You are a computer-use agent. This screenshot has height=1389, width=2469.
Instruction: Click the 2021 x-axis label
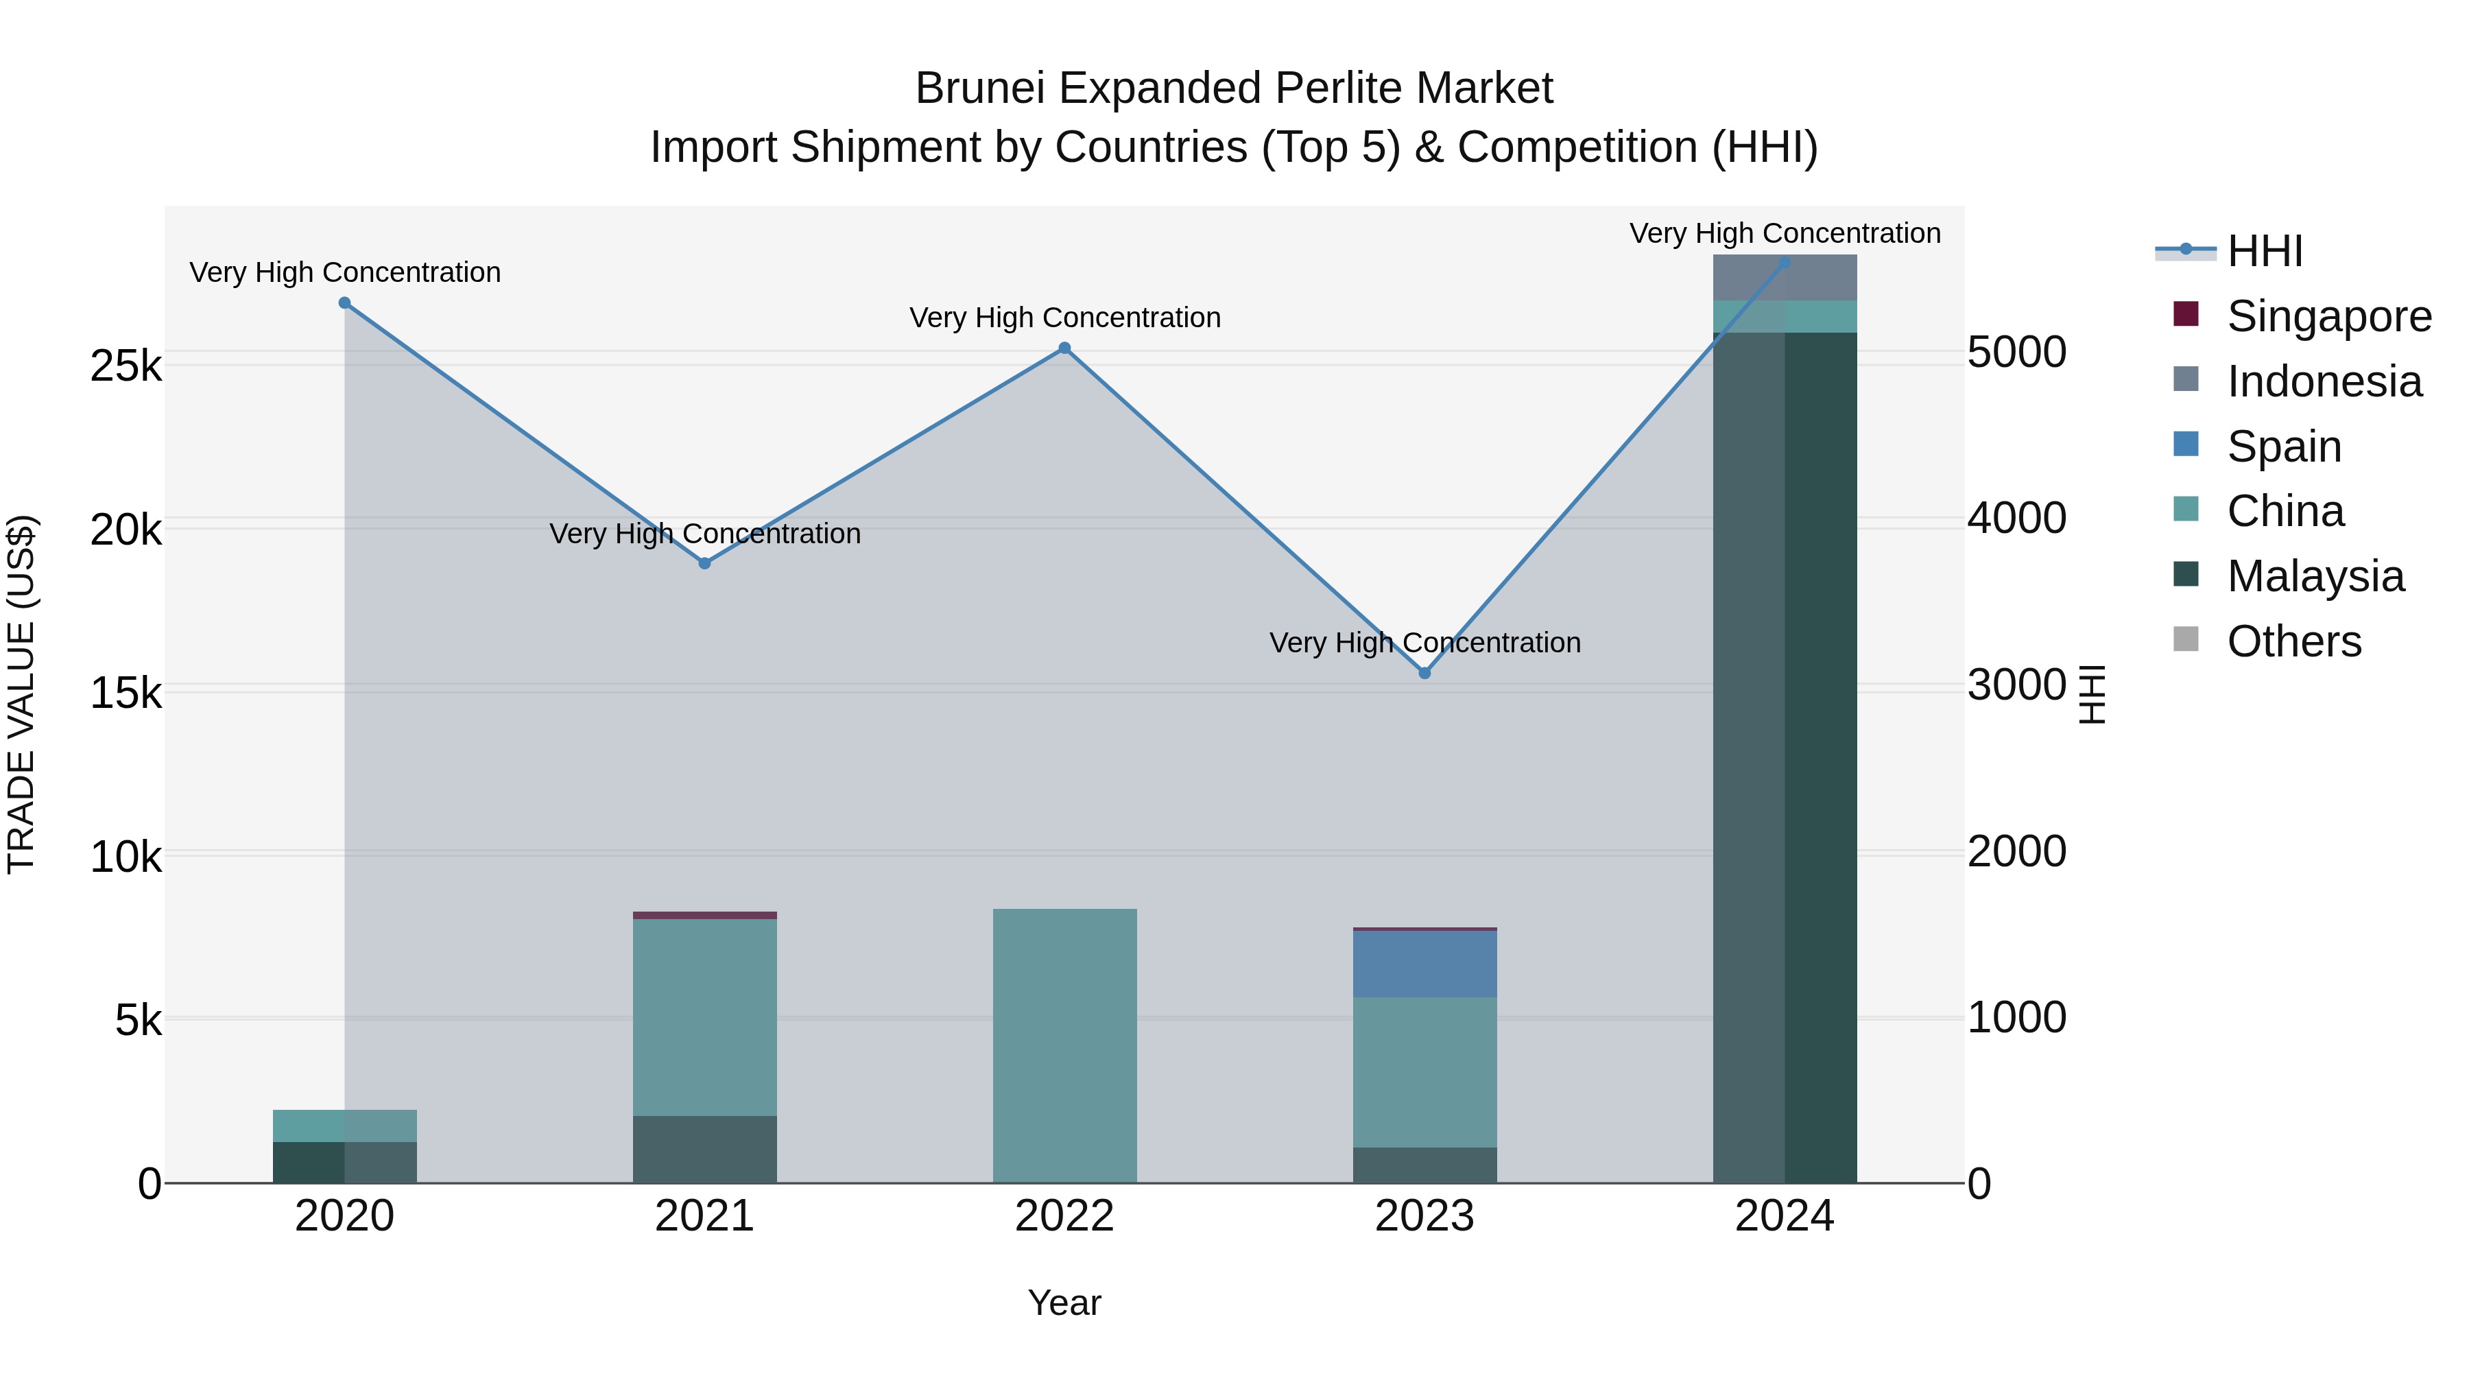click(x=704, y=1216)
